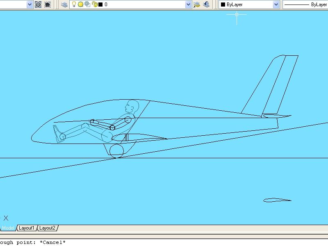Toggle freeze/thaw sun icon for layer 0

coord(80,5)
